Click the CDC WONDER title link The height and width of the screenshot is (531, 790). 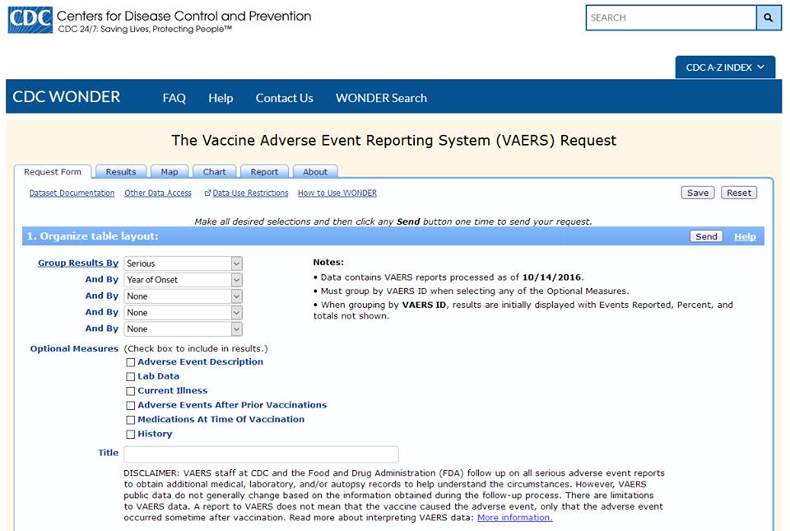(x=67, y=96)
